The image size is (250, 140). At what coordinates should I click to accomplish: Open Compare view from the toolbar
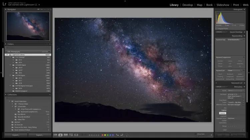(x=66, y=135)
